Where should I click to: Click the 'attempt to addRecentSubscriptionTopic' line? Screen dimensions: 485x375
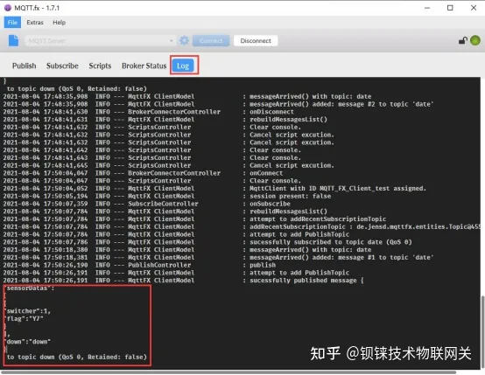(x=318, y=219)
